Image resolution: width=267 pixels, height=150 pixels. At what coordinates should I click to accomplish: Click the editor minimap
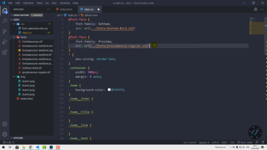tap(257, 25)
